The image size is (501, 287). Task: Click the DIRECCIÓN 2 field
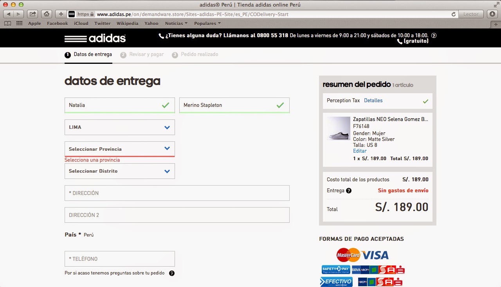tap(177, 215)
